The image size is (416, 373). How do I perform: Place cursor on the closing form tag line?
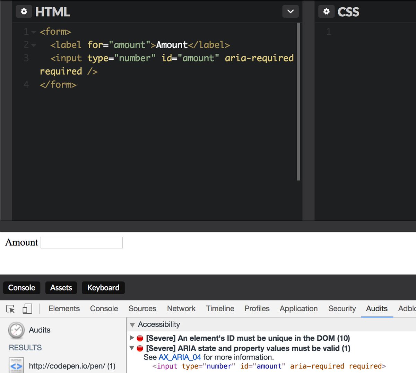[x=58, y=84]
